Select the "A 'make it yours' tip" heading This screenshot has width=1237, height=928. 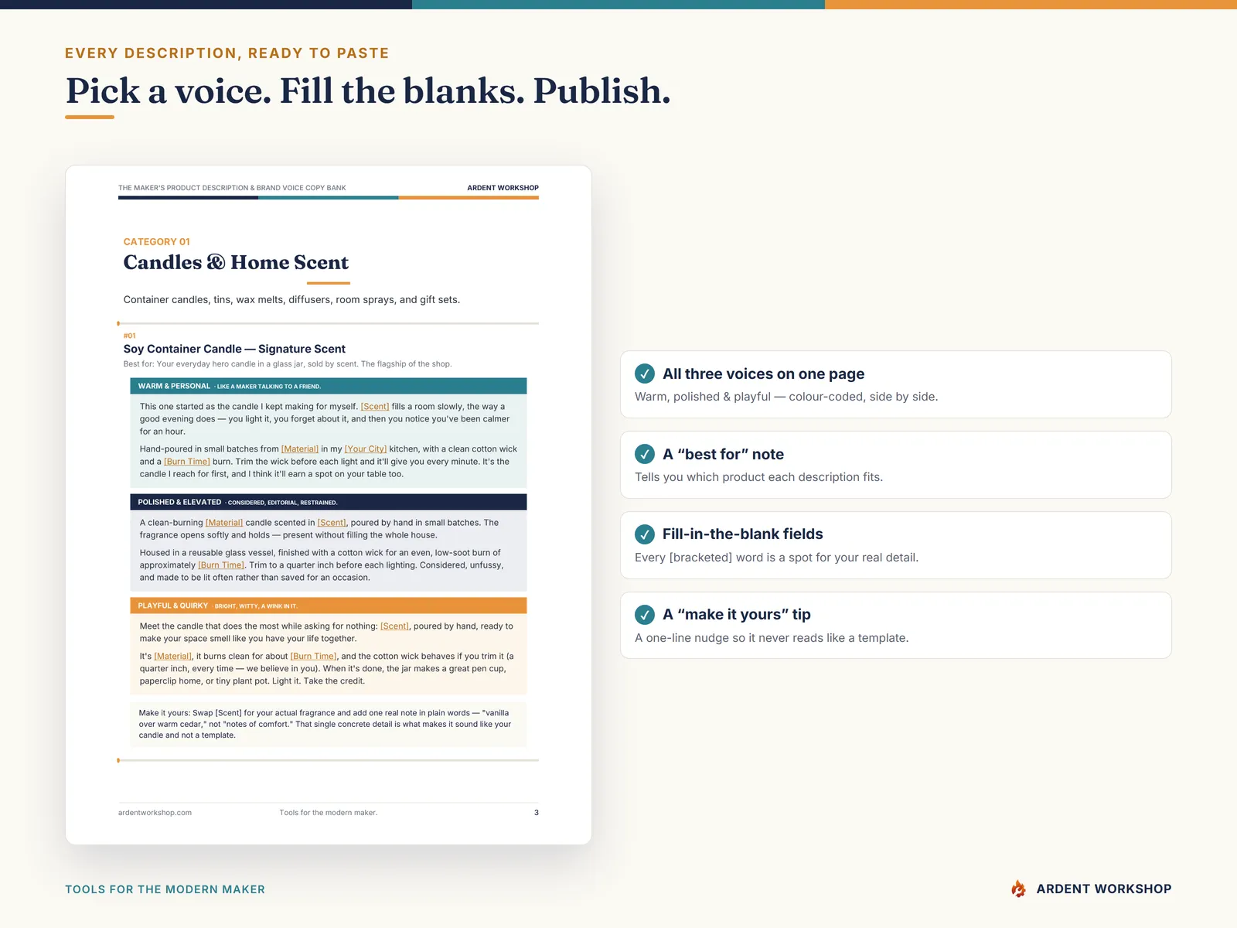pos(736,615)
